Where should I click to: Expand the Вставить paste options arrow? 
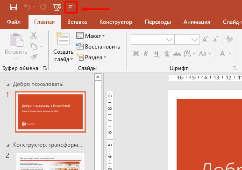[16, 59]
